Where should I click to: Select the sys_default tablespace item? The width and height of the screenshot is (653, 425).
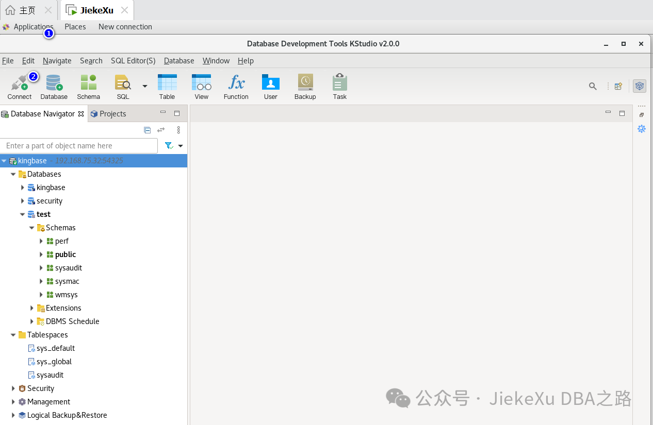tap(55, 348)
